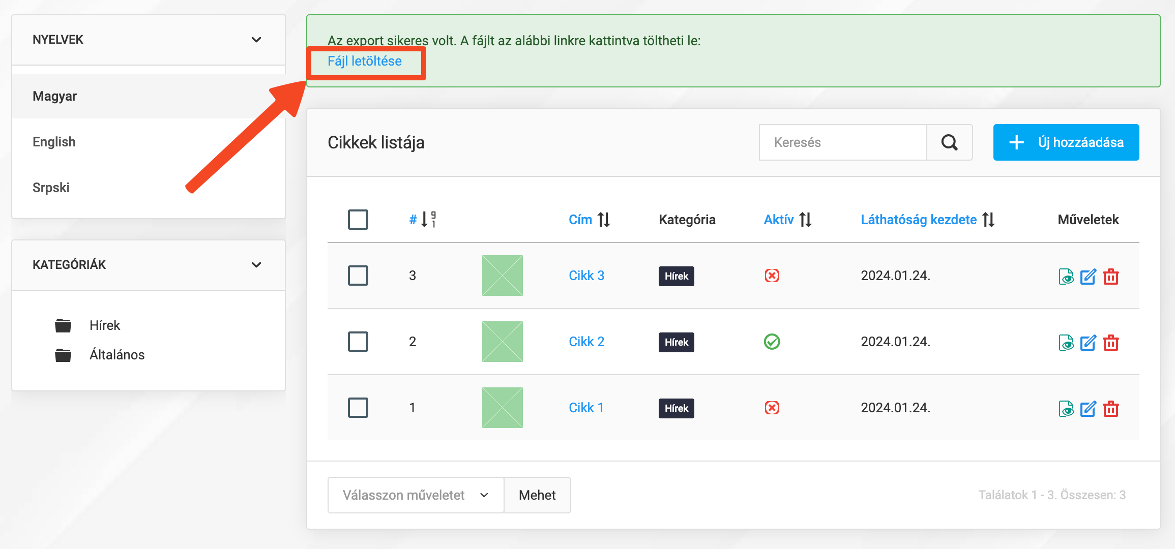Image resolution: width=1175 pixels, height=549 pixels.
Task: Click the search magnifier button
Action: click(949, 142)
